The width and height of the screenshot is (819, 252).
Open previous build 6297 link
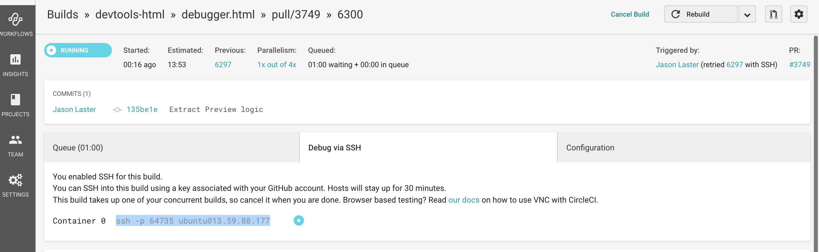tap(223, 65)
